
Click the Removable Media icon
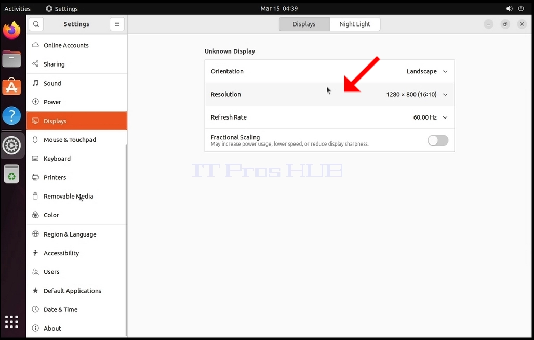[x=35, y=196]
